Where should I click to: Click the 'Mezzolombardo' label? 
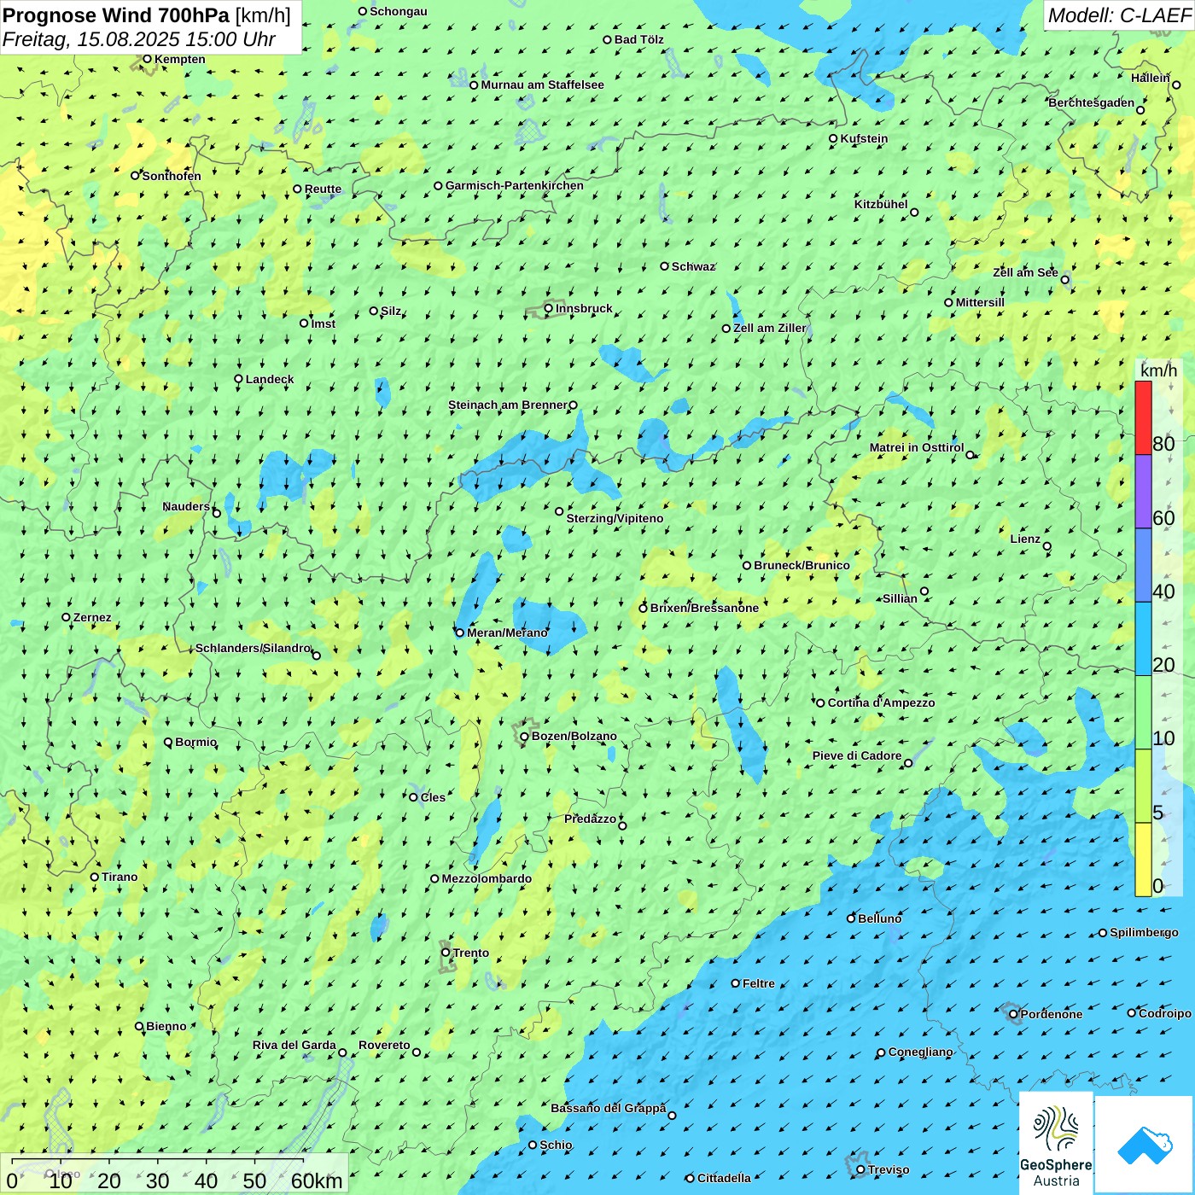[x=487, y=878]
